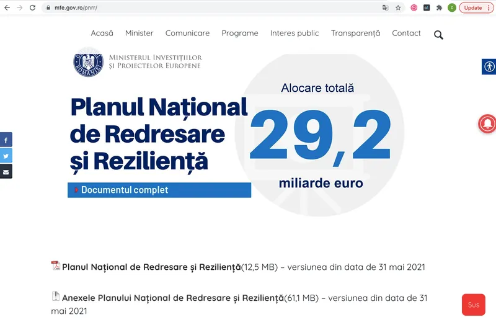496x330 pixels.
Task: Open the Planul Național de Redresare PDF link
Action: [151, 267]
